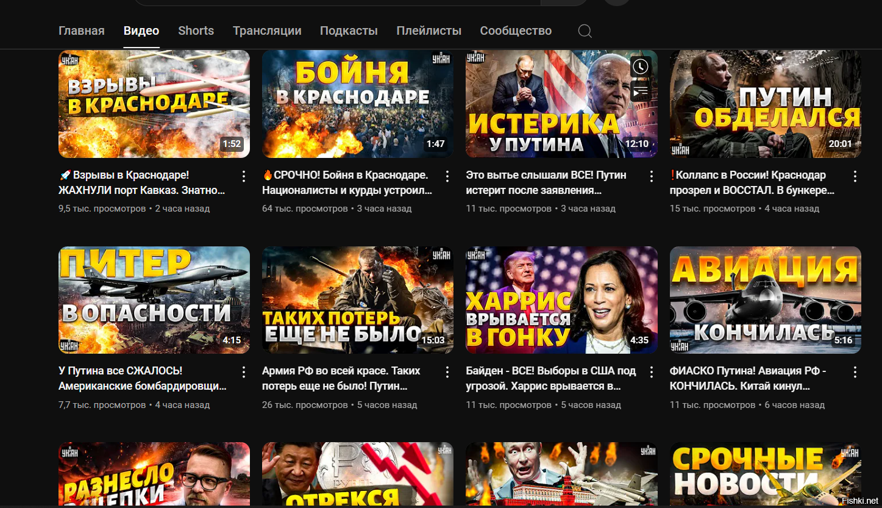Open options menu for 'Бойня в Краснодаре' video

[447, 176]
